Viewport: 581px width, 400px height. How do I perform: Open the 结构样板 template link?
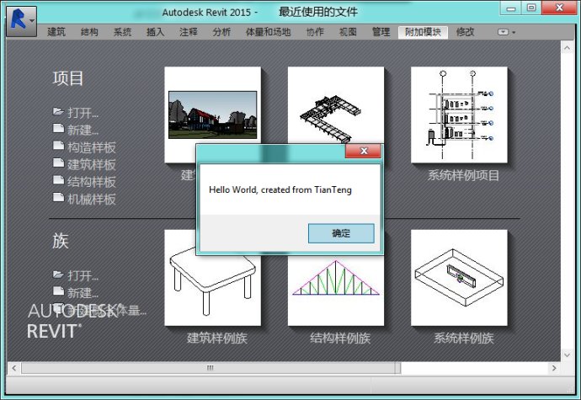[x=92, y=182]
